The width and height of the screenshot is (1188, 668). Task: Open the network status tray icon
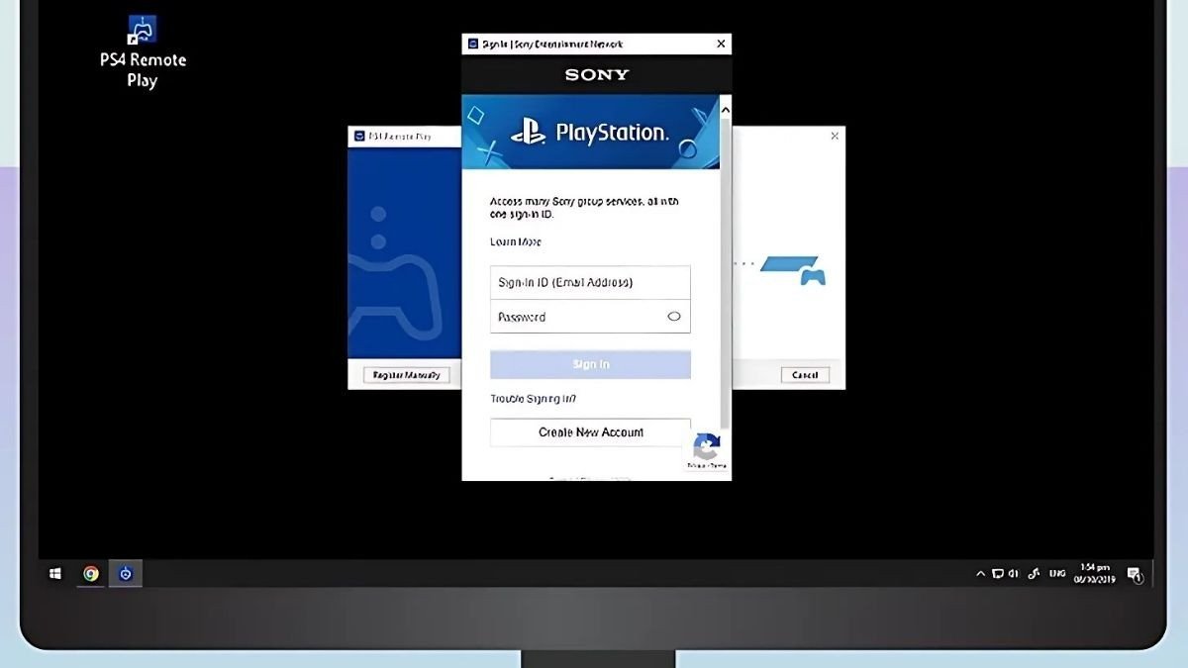[x=998, y=573]
